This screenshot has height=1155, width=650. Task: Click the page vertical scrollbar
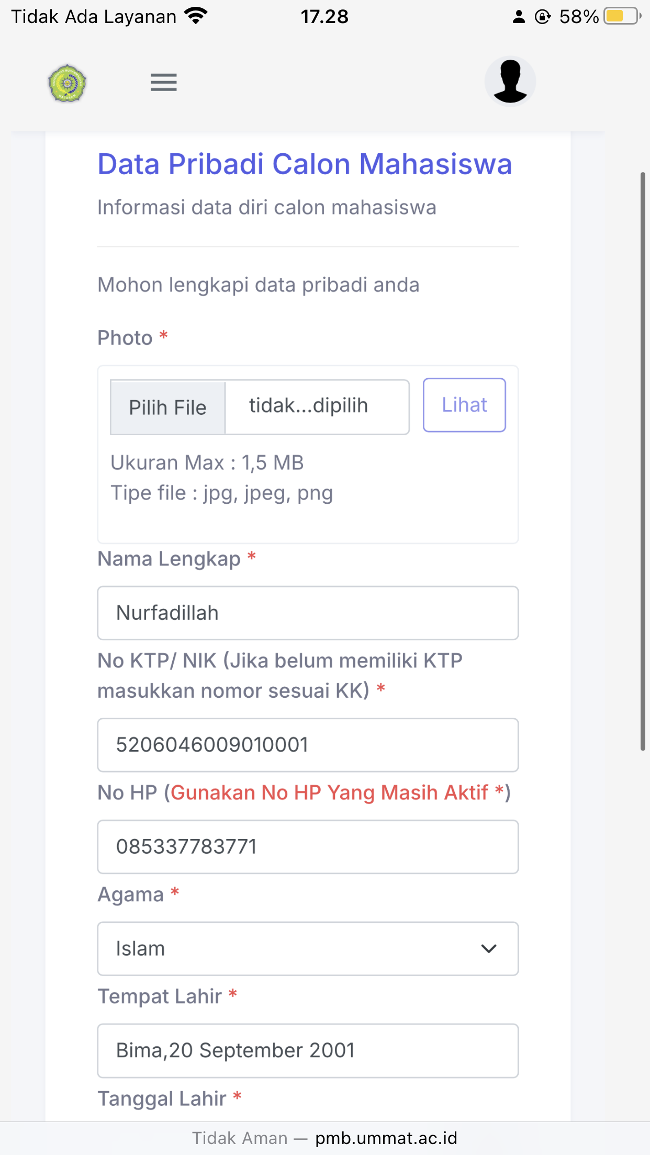643,460
